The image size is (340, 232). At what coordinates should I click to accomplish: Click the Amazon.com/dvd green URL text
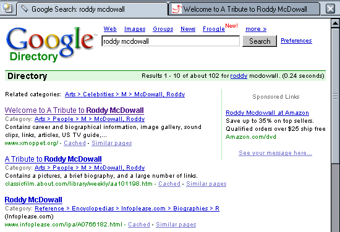(x=251, y=137)
